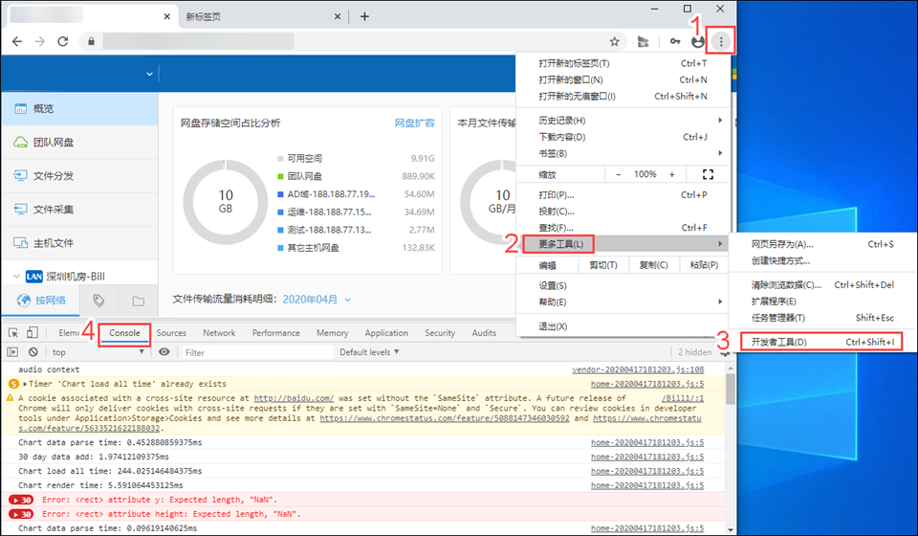Choose 开发者工具(D) in submenu
Screen dimensions: 918x536
tap(820, 342)
